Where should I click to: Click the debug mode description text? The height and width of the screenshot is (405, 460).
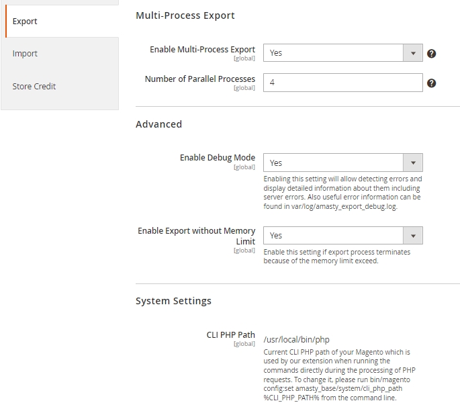(x=342, y=193)
